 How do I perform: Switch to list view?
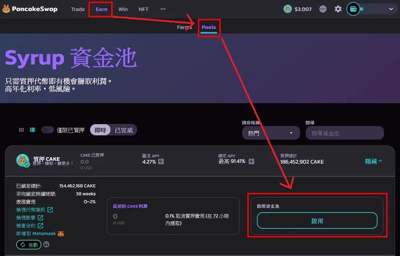pos(32,130)
